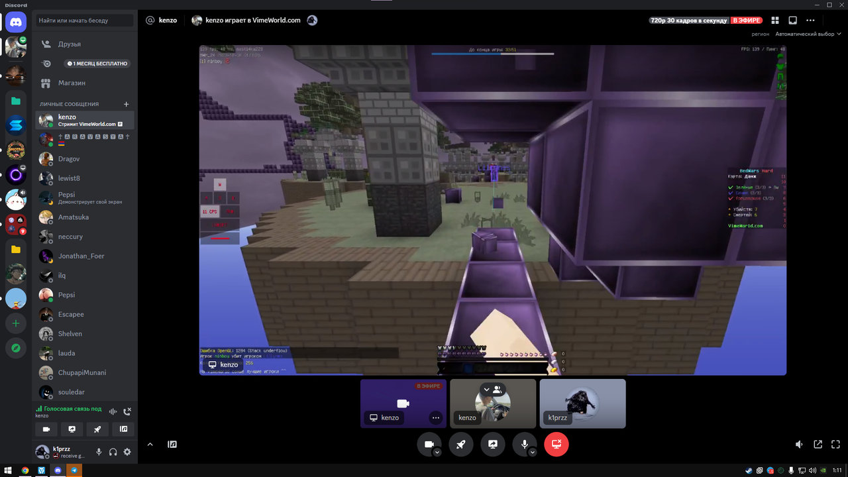Deafen with the headphones icon
Viewport: 848px width, 477px height.
point(113,452)
